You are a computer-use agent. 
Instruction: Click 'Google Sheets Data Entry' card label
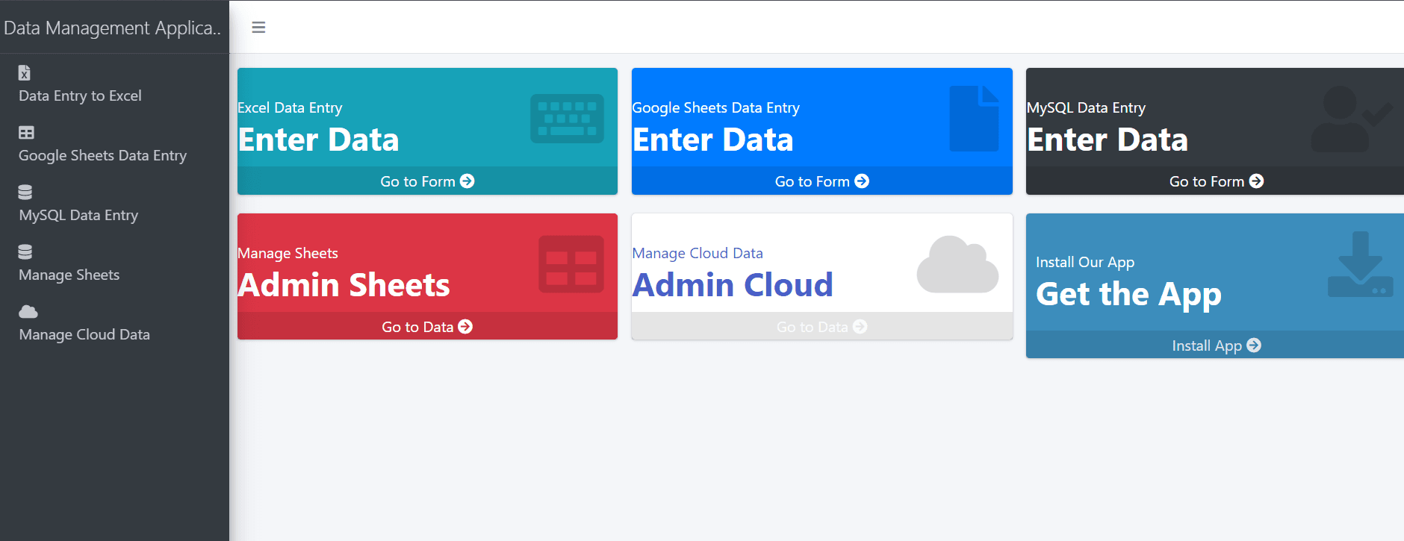pos(715,107)
